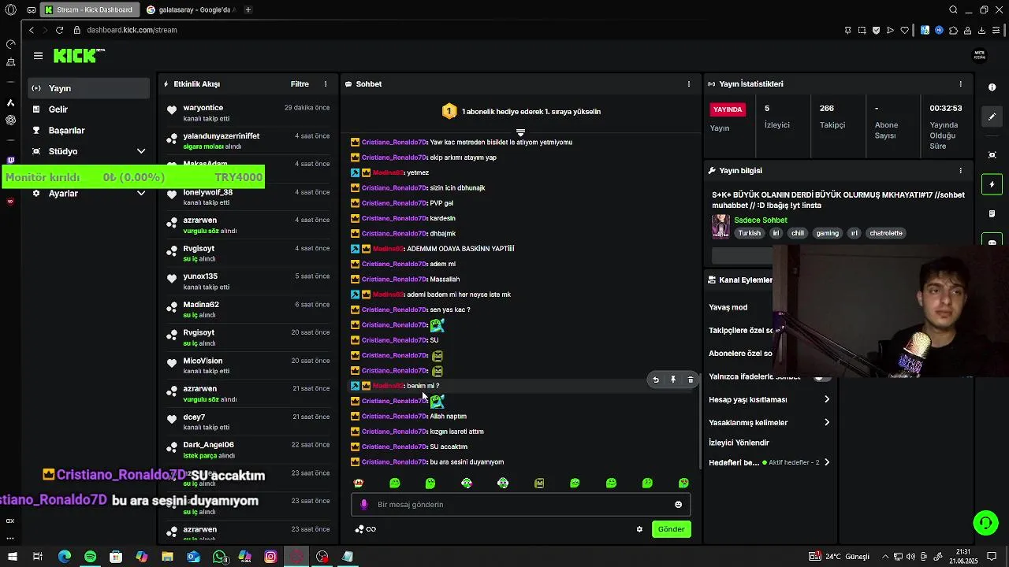Open File Explorer from the taskbar

(x=167, y=557)
